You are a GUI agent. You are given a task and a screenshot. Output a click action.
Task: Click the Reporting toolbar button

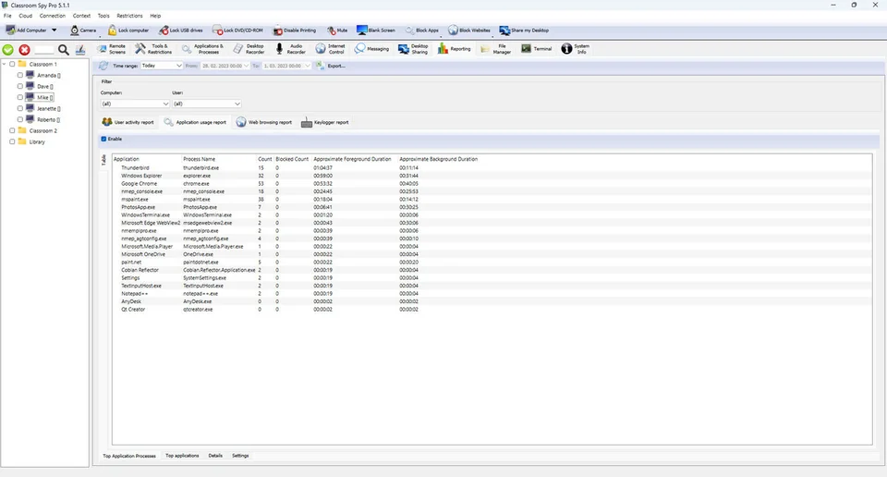[454, 49]
